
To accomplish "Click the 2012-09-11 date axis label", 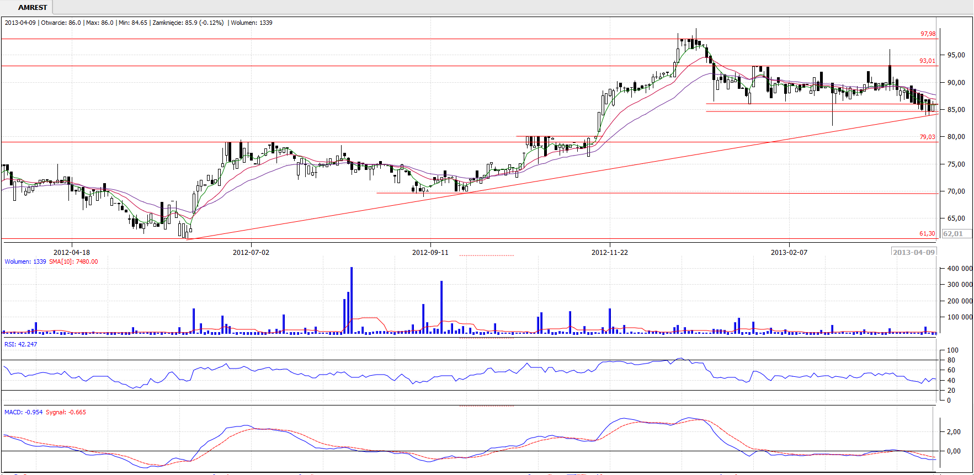I will click(x=430, y=253).
